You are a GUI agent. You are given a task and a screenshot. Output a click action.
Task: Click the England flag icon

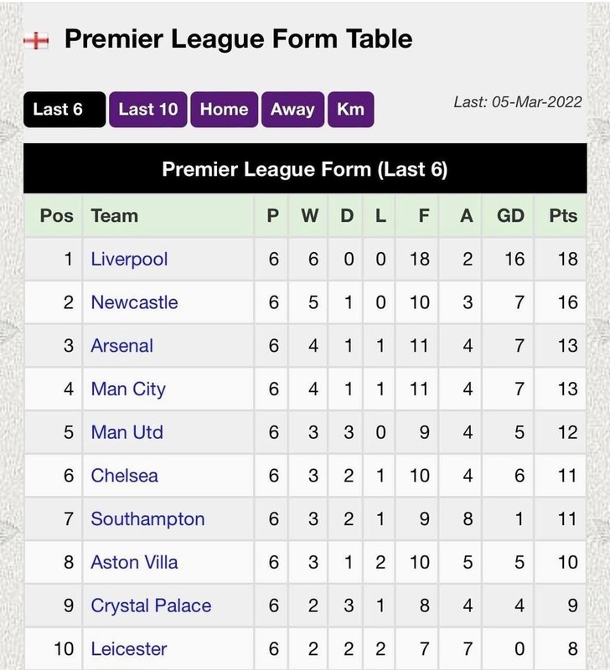click(36, 40)
